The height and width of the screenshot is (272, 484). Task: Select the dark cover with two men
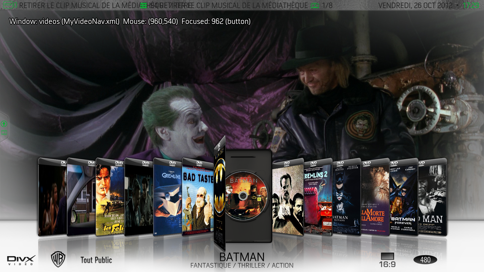point(139,197)
